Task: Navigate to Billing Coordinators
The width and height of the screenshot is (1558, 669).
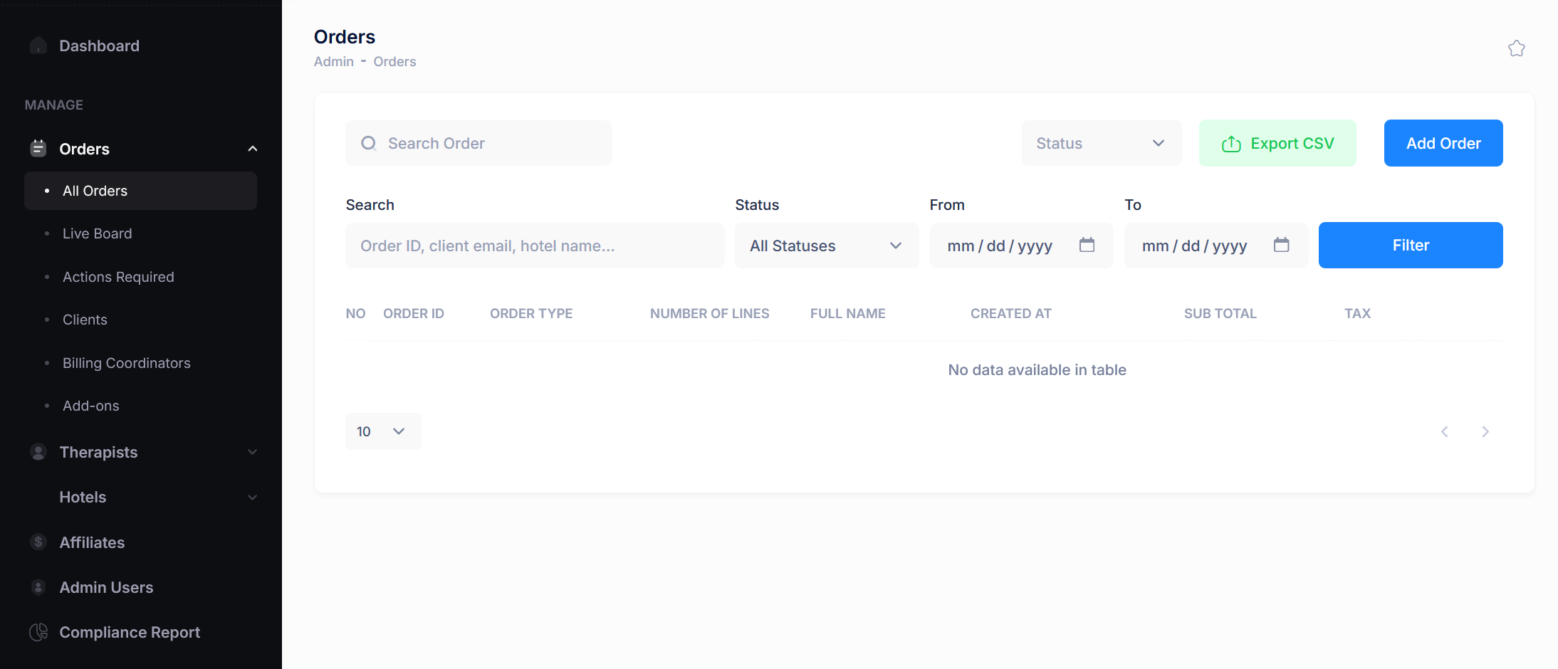Action: 126,362
